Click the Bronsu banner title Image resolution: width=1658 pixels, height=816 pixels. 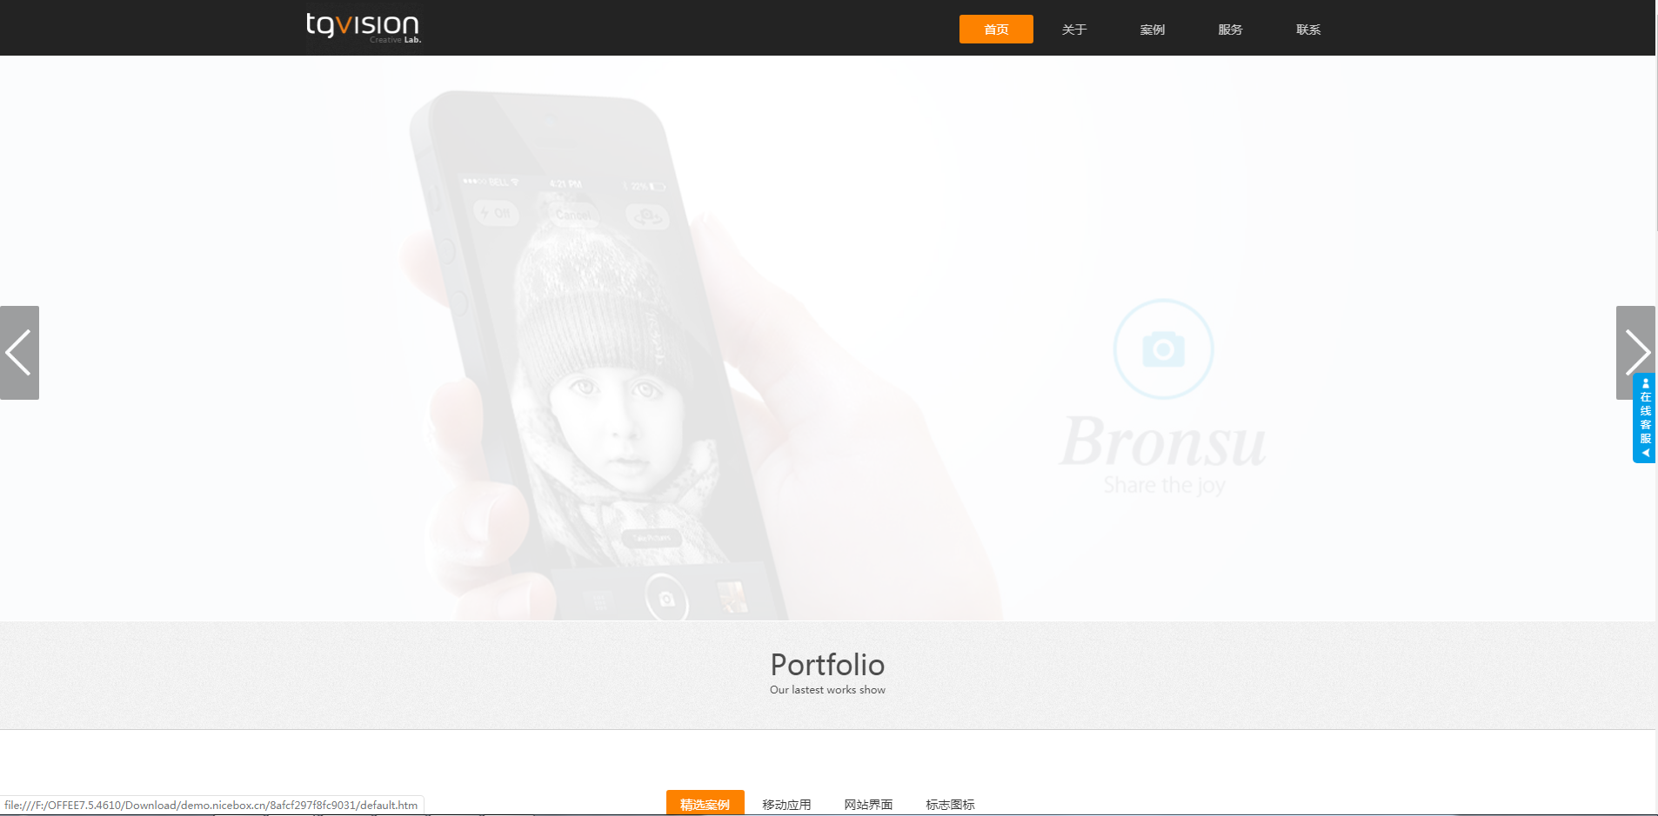coord(1163,441)
